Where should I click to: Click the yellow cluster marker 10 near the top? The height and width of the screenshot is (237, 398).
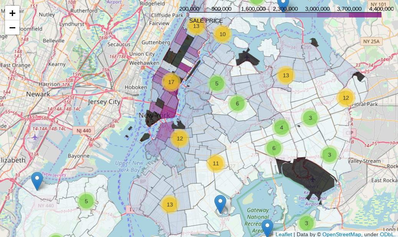point(223,34)
